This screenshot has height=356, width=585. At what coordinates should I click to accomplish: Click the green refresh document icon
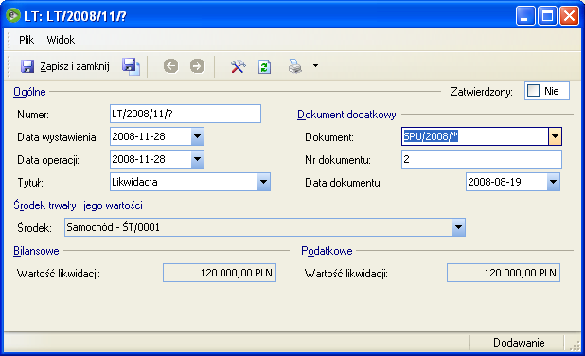coord(264,67)
